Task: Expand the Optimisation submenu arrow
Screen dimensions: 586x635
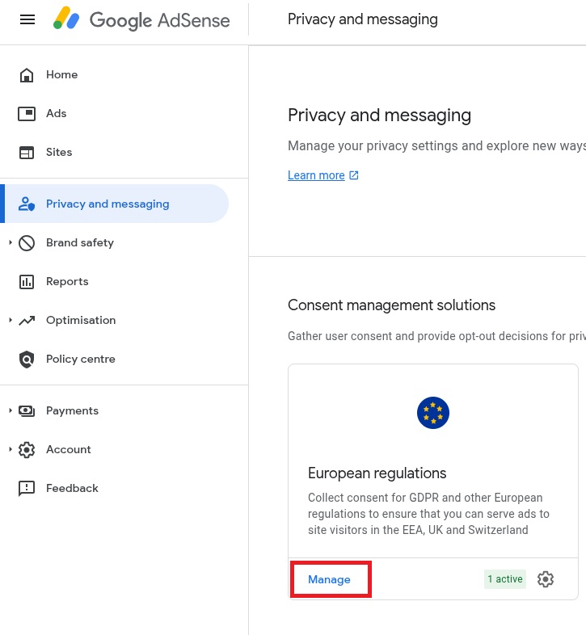Action: click(11, 320)
